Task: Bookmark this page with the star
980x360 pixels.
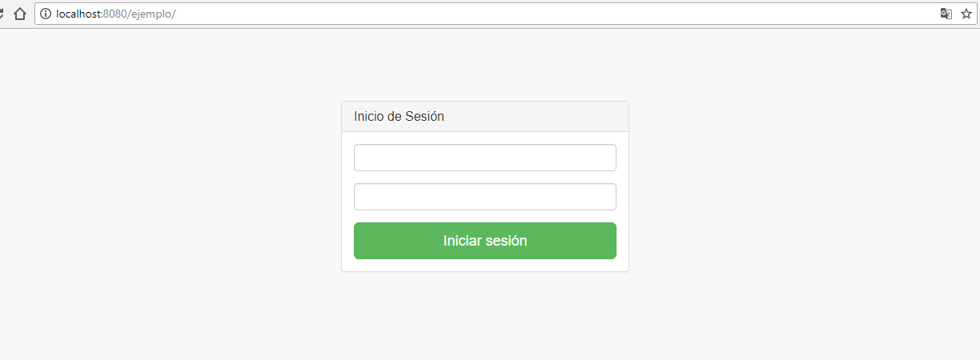Action: click(966, 14)
